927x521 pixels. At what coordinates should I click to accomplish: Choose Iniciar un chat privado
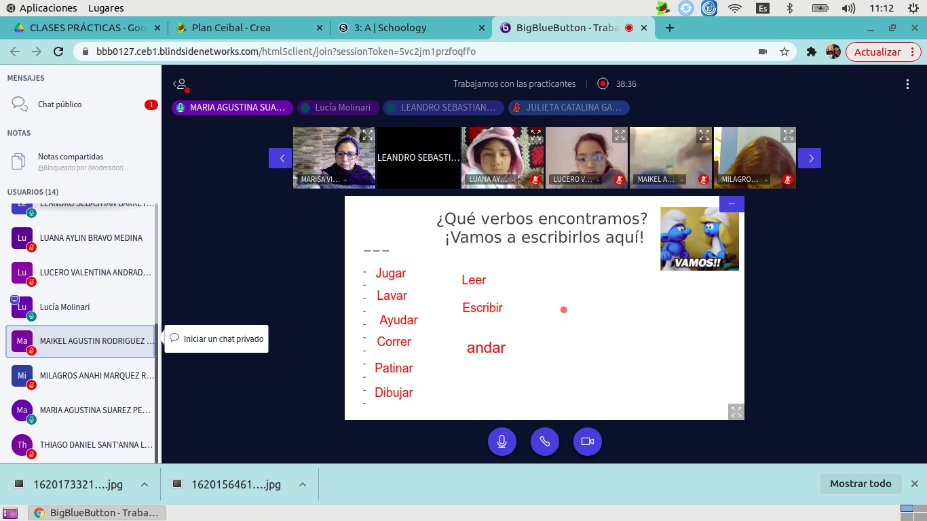point(216,339)
